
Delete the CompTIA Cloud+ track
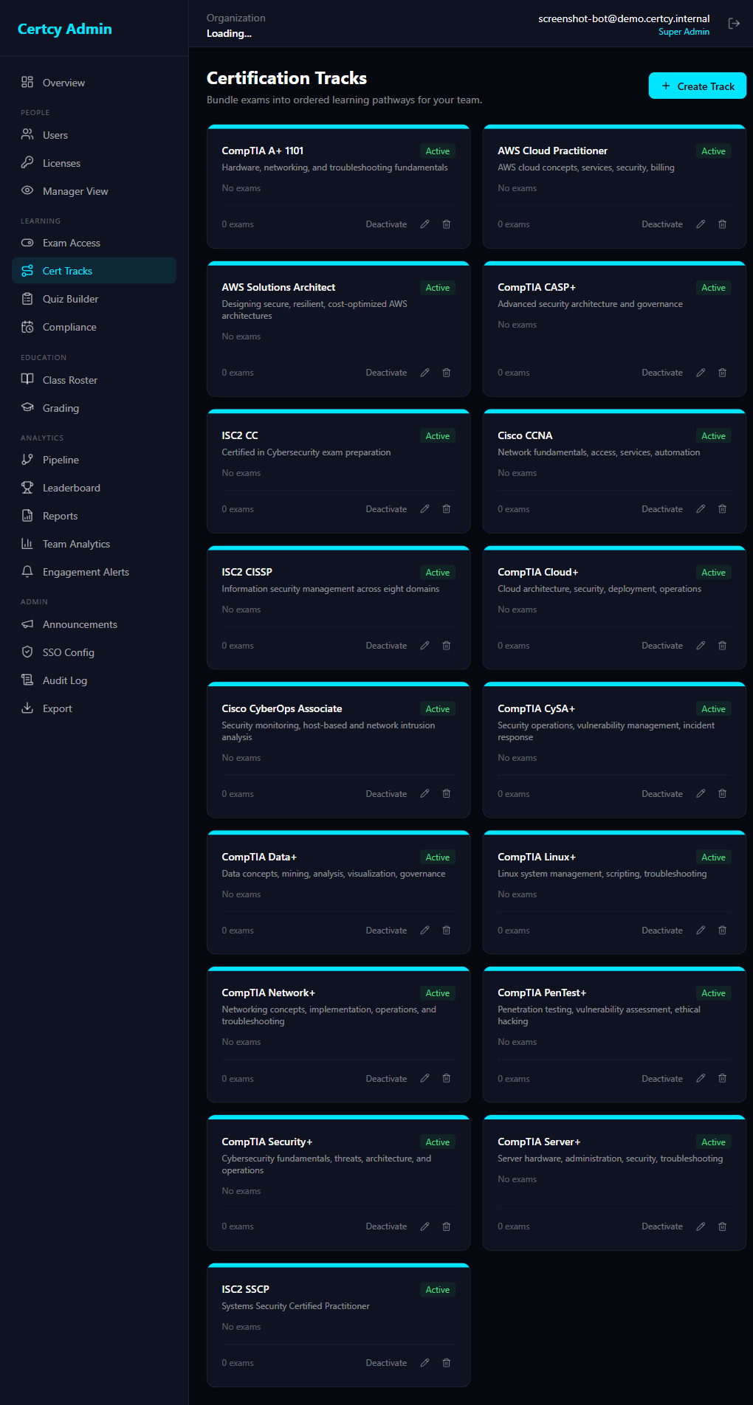(x=723, y=646)
